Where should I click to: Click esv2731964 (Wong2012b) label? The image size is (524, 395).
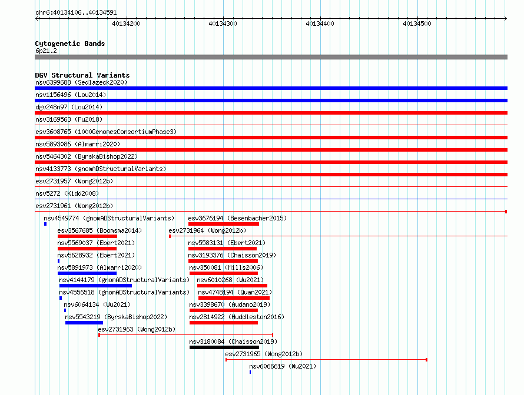(x=207, y=230)
